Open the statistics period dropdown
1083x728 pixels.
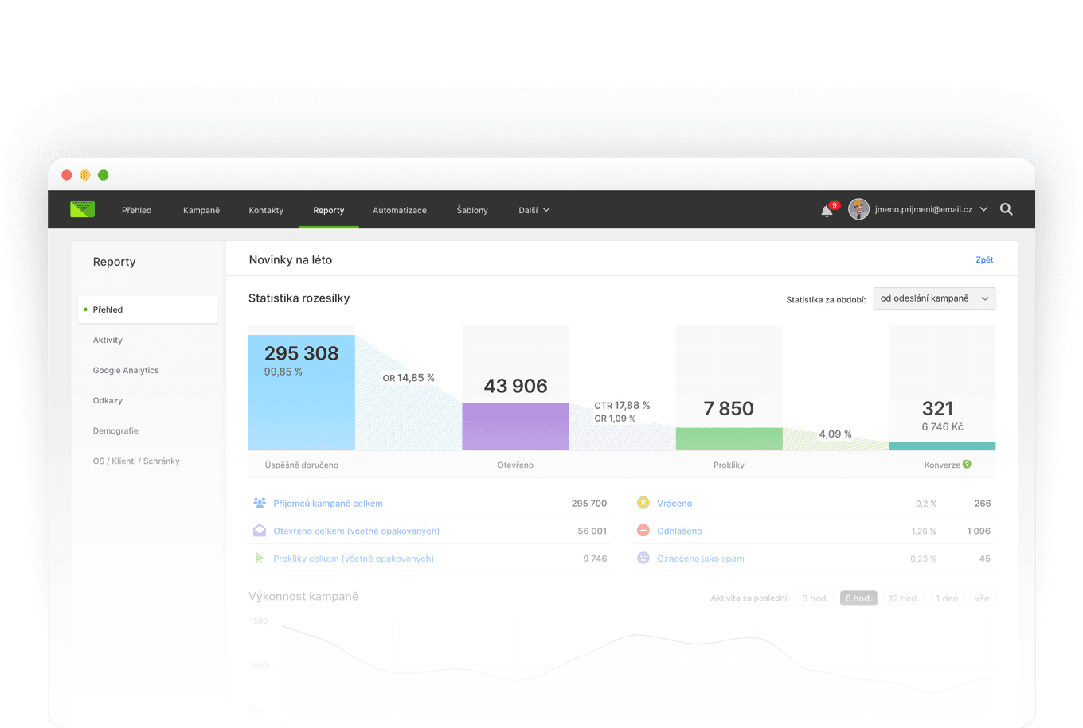[933, 298]
